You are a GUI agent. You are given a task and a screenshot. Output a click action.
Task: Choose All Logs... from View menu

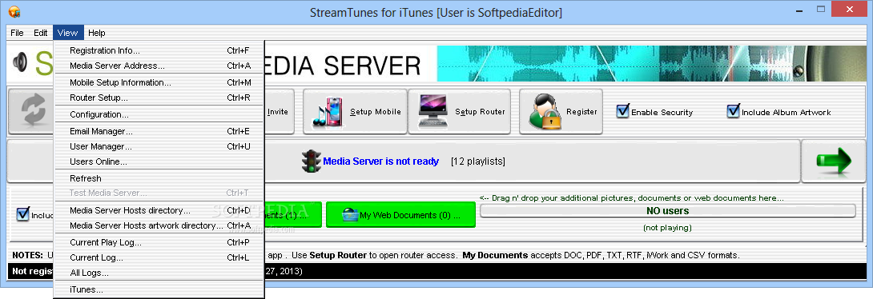click(159, 273)
